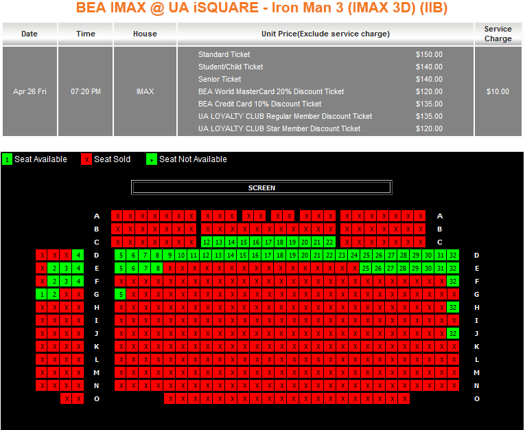Select seat 4 in row D
525x430 pixels.
click(x=78, y=255)
